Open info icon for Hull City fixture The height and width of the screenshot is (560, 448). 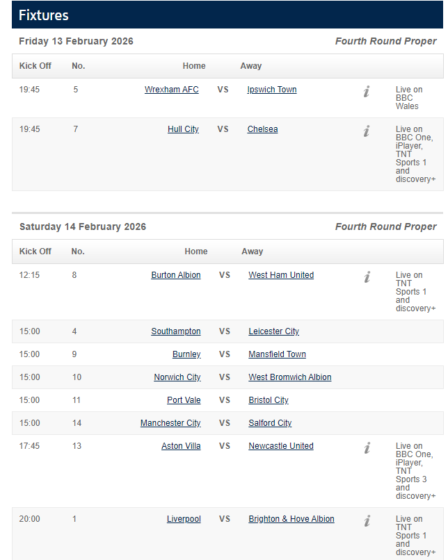[x=367, y=131]
